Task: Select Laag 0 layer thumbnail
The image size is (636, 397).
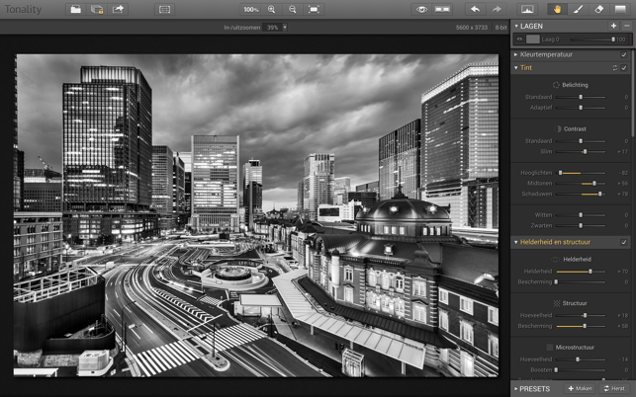Action: tap(532, 40)
